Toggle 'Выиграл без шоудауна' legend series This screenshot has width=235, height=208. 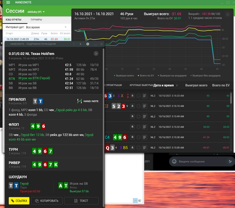tap(205, 76)
